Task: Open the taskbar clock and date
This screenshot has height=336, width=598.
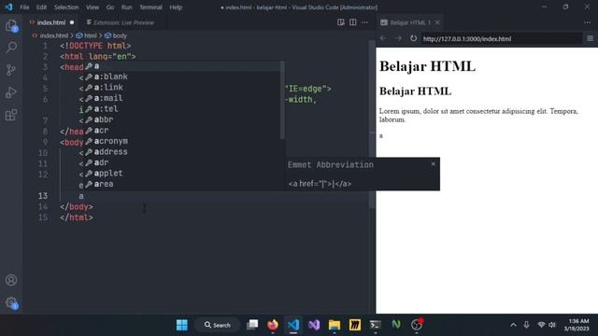Action: tap(577, 325)
